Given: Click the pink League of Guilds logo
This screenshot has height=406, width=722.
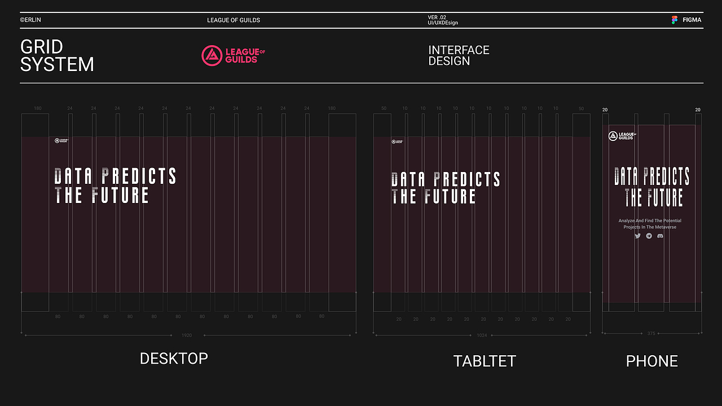Looking at the screenshot, I should (x=233, y=55).
